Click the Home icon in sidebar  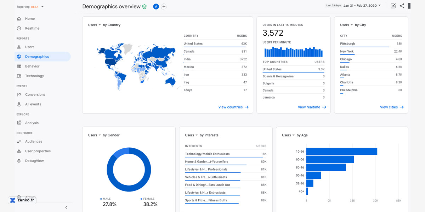pyautogui.click(x=19, y=19)
